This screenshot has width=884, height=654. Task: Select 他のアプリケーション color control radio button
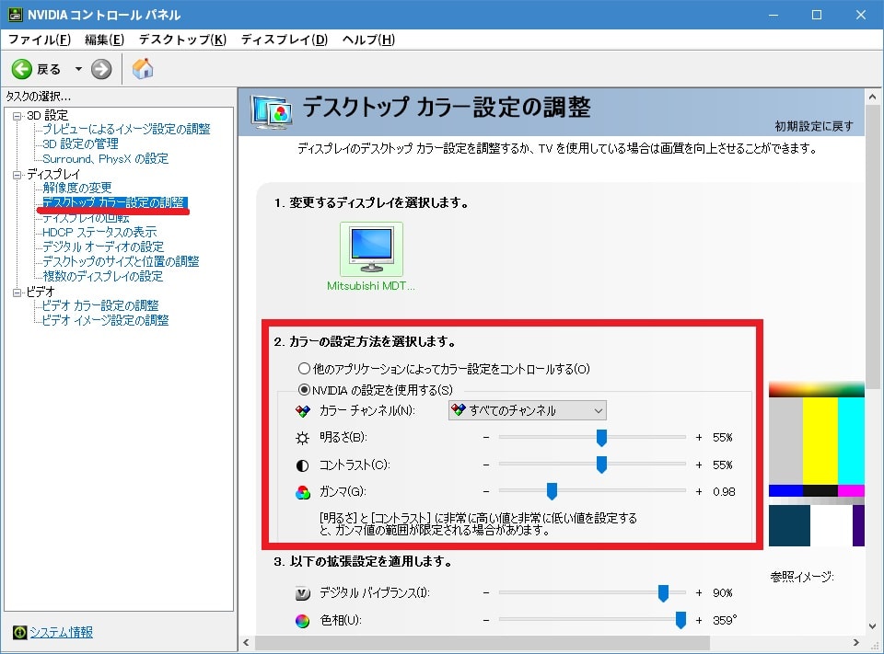(x=305, y=369)
